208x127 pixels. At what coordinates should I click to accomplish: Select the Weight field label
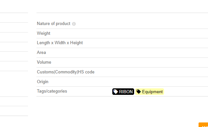click(x=44, y=33)
